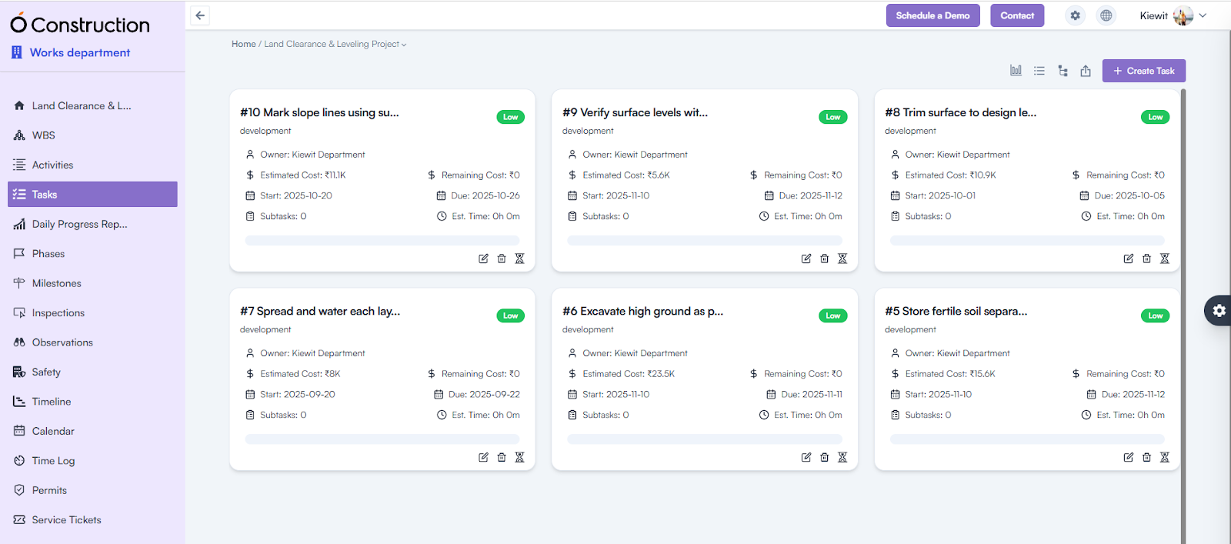Open Service Tickets in sidebar
Viewport: 1231px width, 544px height.
pos(92,520)
